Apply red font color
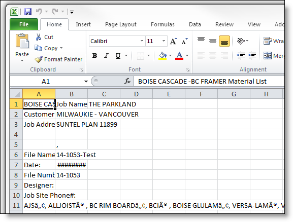 coord(179,56)
